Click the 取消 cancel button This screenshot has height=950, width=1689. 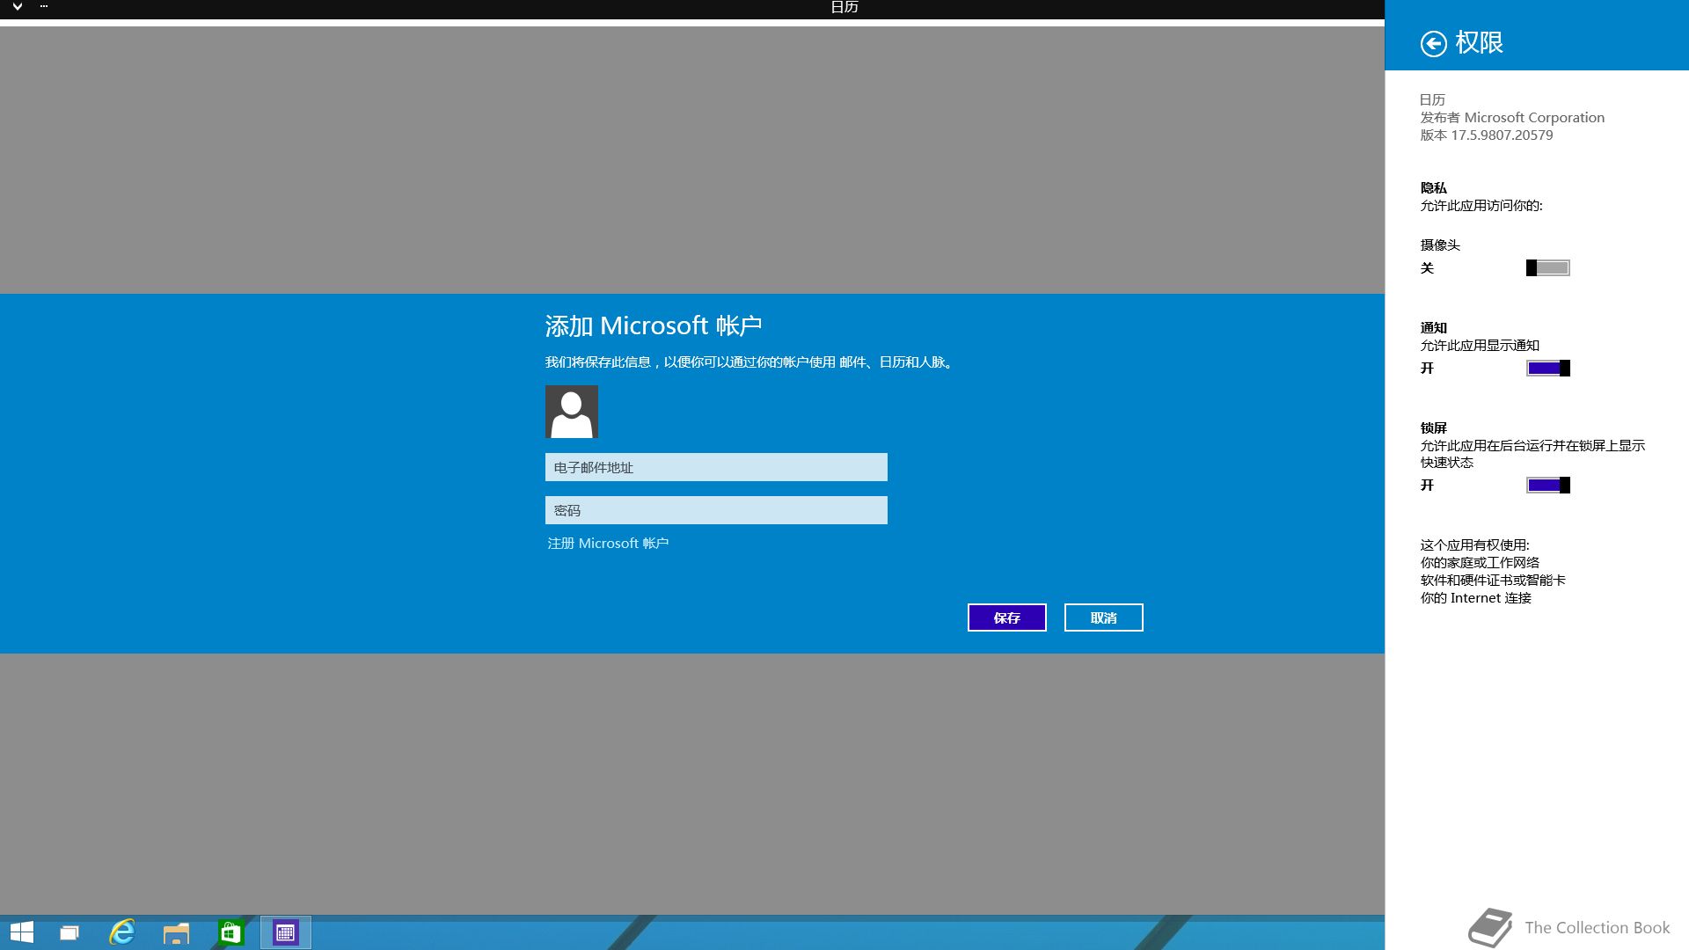click(x=1104, y=617)
